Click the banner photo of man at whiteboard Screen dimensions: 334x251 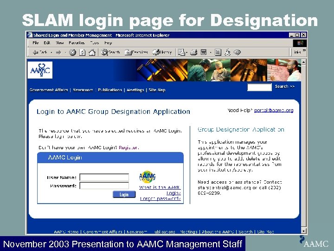[x=284, y=70]
